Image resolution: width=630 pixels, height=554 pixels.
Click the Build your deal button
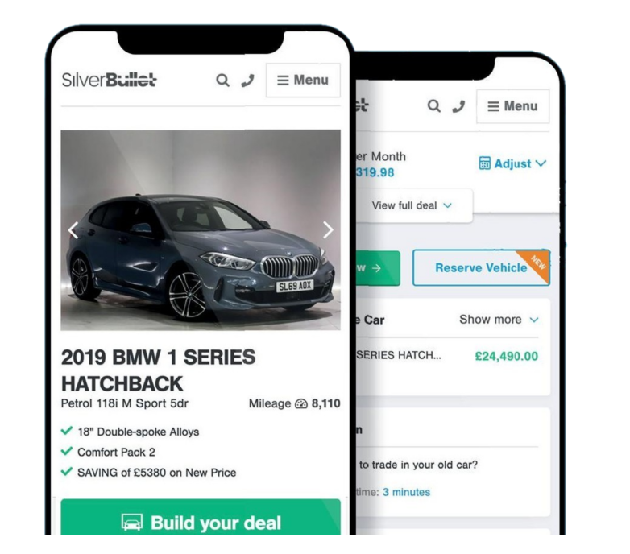pyautogui.click(x=201, y=517)
